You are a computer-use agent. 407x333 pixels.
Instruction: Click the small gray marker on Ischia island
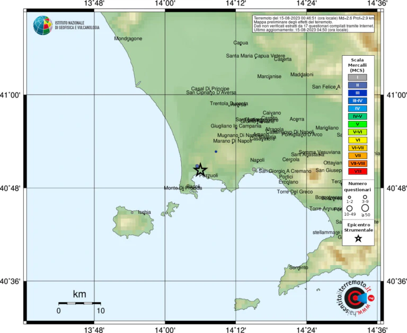132,213
